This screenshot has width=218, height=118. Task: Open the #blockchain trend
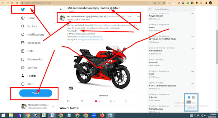click(x=155, y=51)
